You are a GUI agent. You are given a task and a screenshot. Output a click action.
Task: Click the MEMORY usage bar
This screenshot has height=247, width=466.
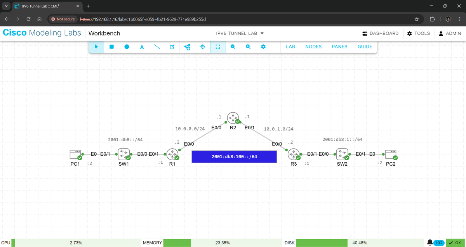click(223, 243)
